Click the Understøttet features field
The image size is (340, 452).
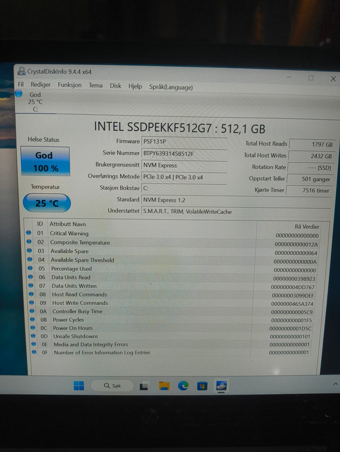236,212
